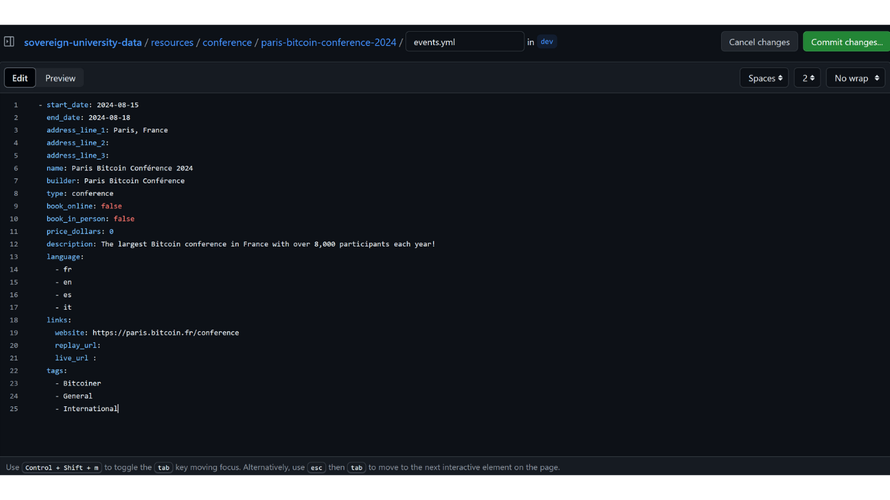
Task: Go to the resources folder breadcrumb
Action: (x=172, y=42)
